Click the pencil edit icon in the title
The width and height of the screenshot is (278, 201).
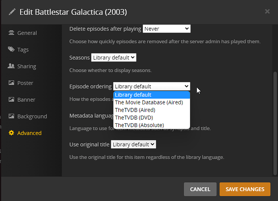(12, 12)
